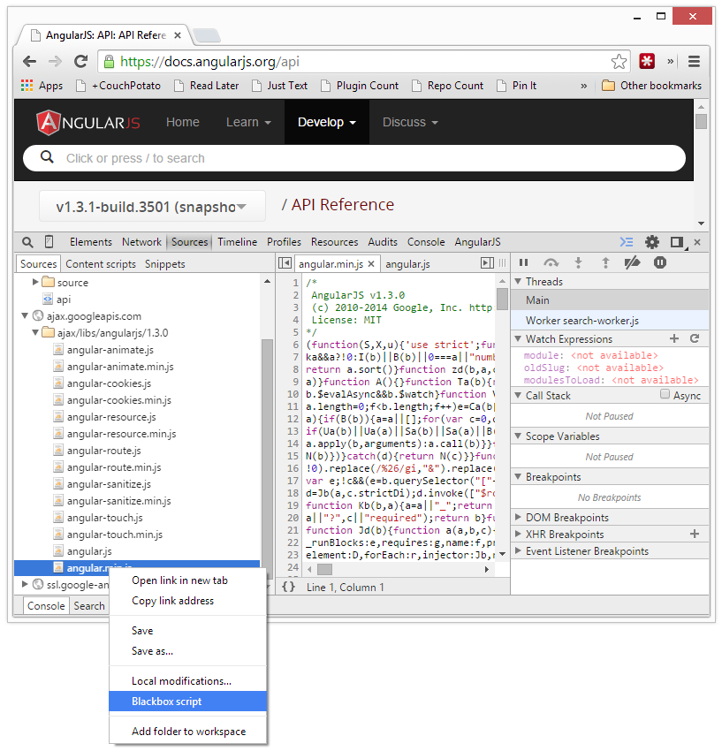
Task: Open the AngularJS DevTools tab
Action: click(x=478, y=242)
